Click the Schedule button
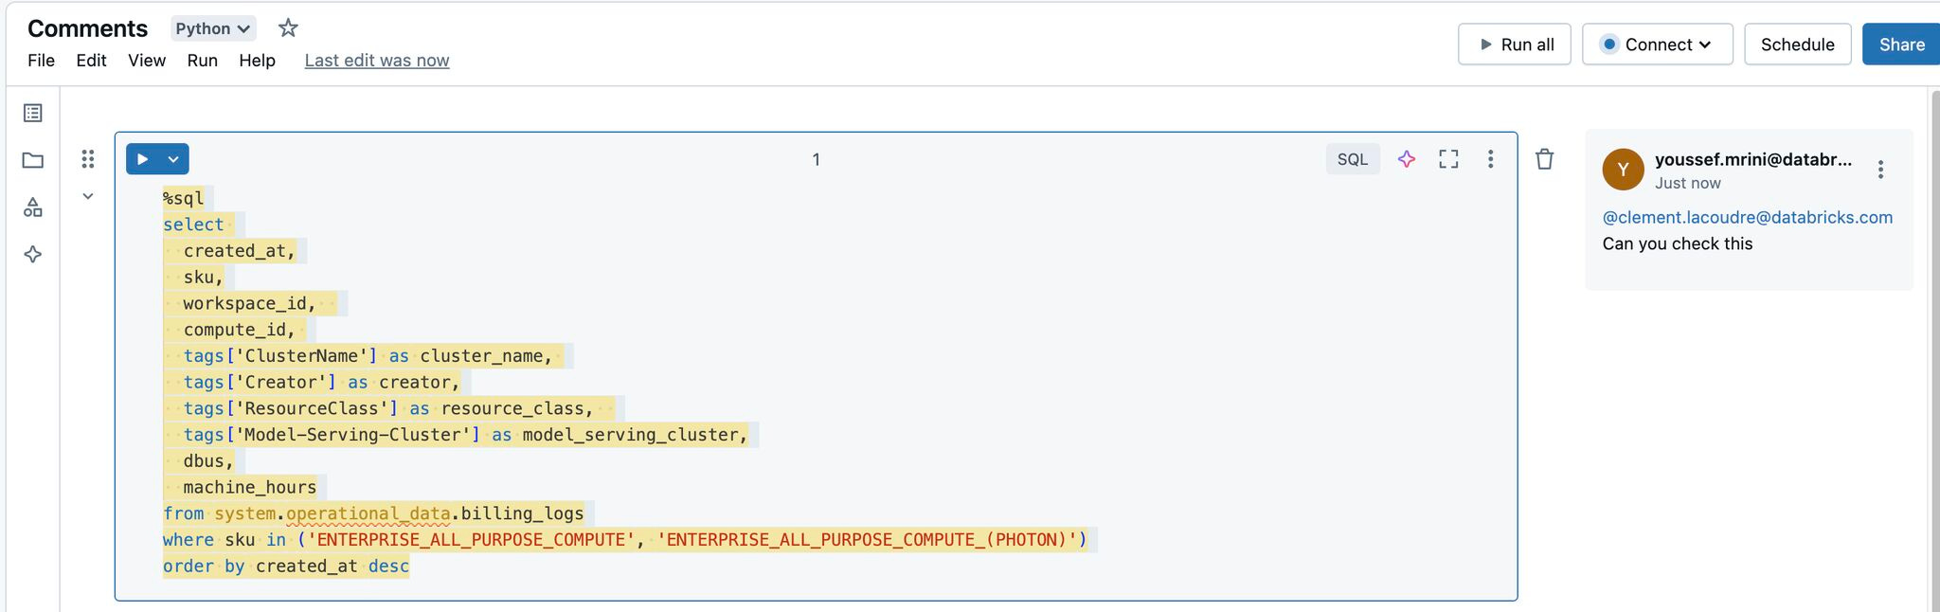This screenshot has height=612, width=1940. [1797, 45]
